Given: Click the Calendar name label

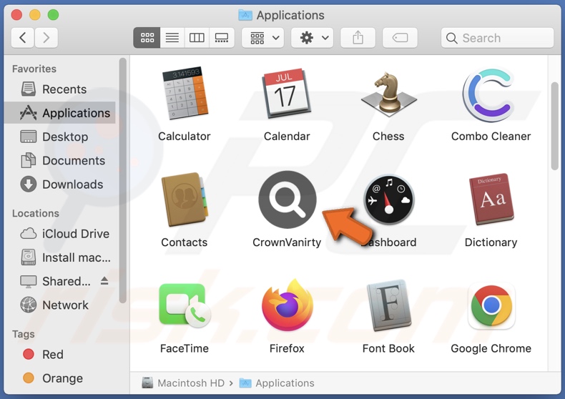Looking at the screenshot, I should coord(287,136).
